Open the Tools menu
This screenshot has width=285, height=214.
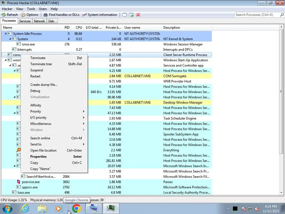(31, 9)
